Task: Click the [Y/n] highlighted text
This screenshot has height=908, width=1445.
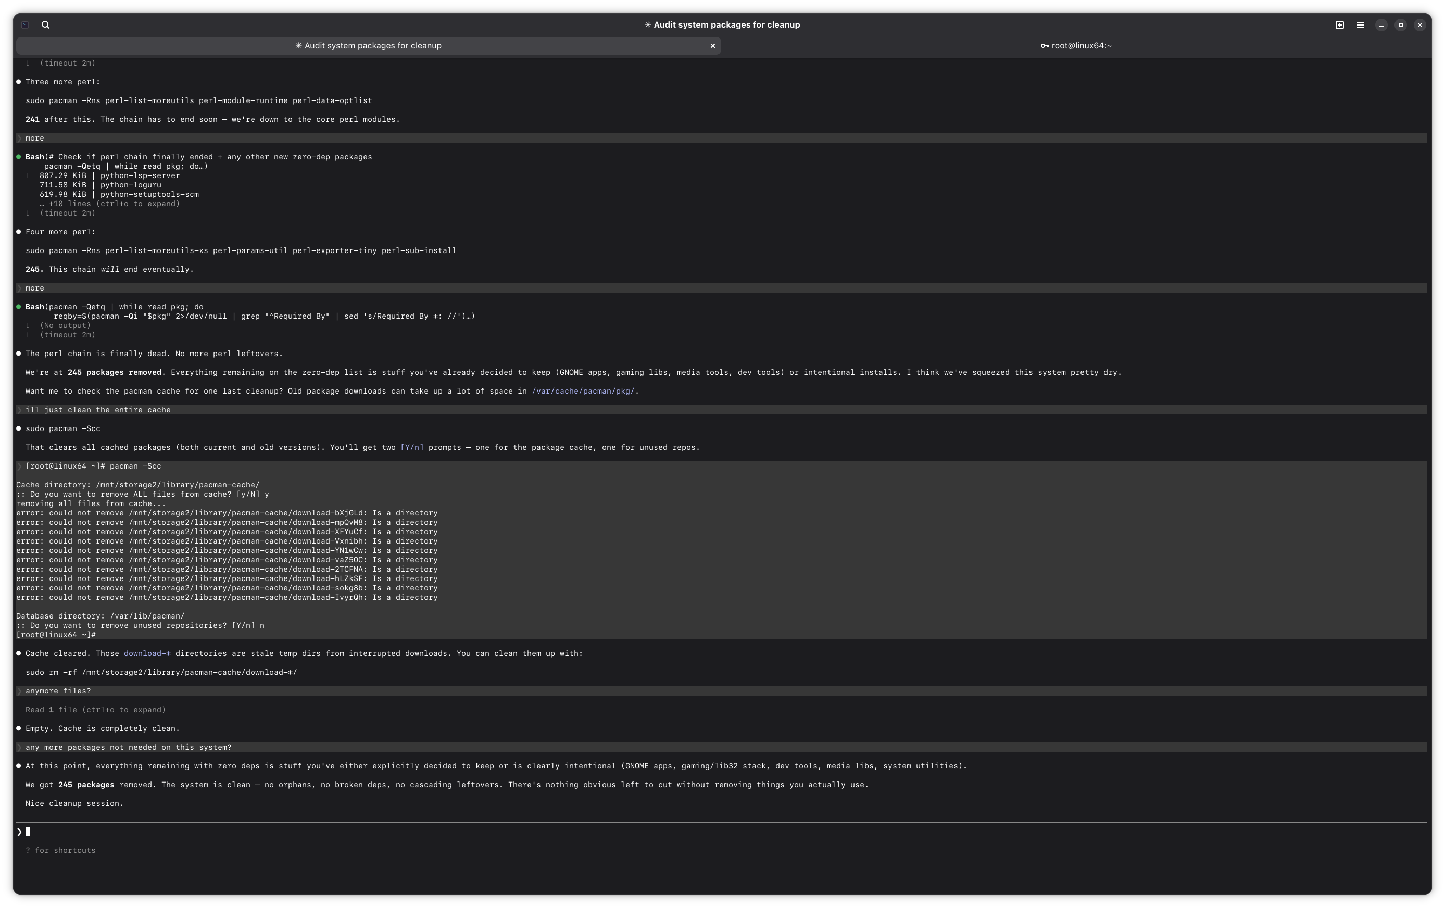Action: pos(412,448)
